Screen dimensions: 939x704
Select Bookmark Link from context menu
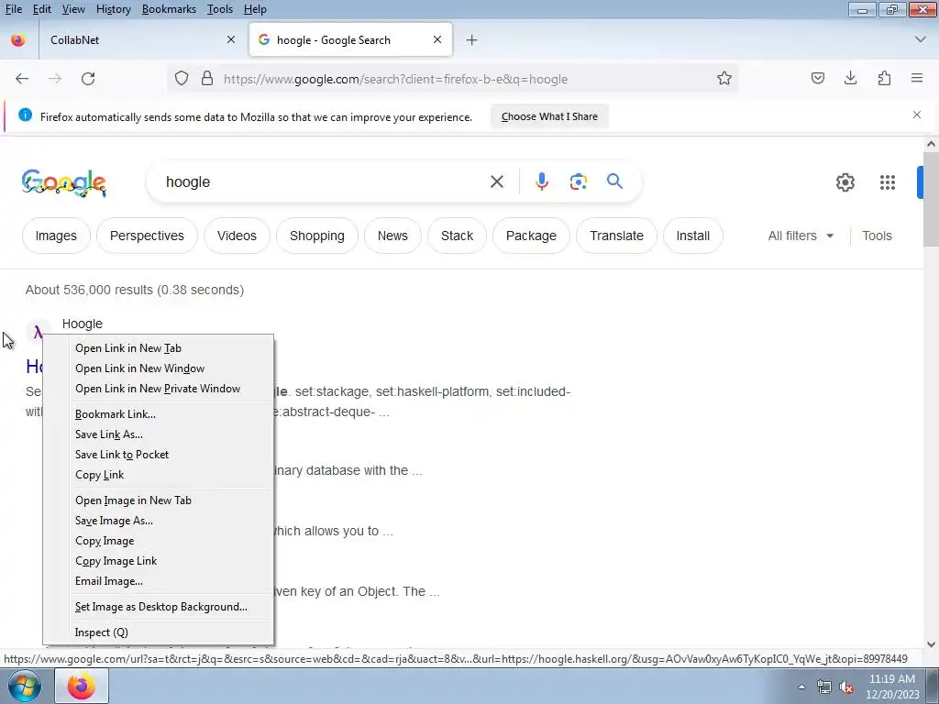tap(158, 413)
